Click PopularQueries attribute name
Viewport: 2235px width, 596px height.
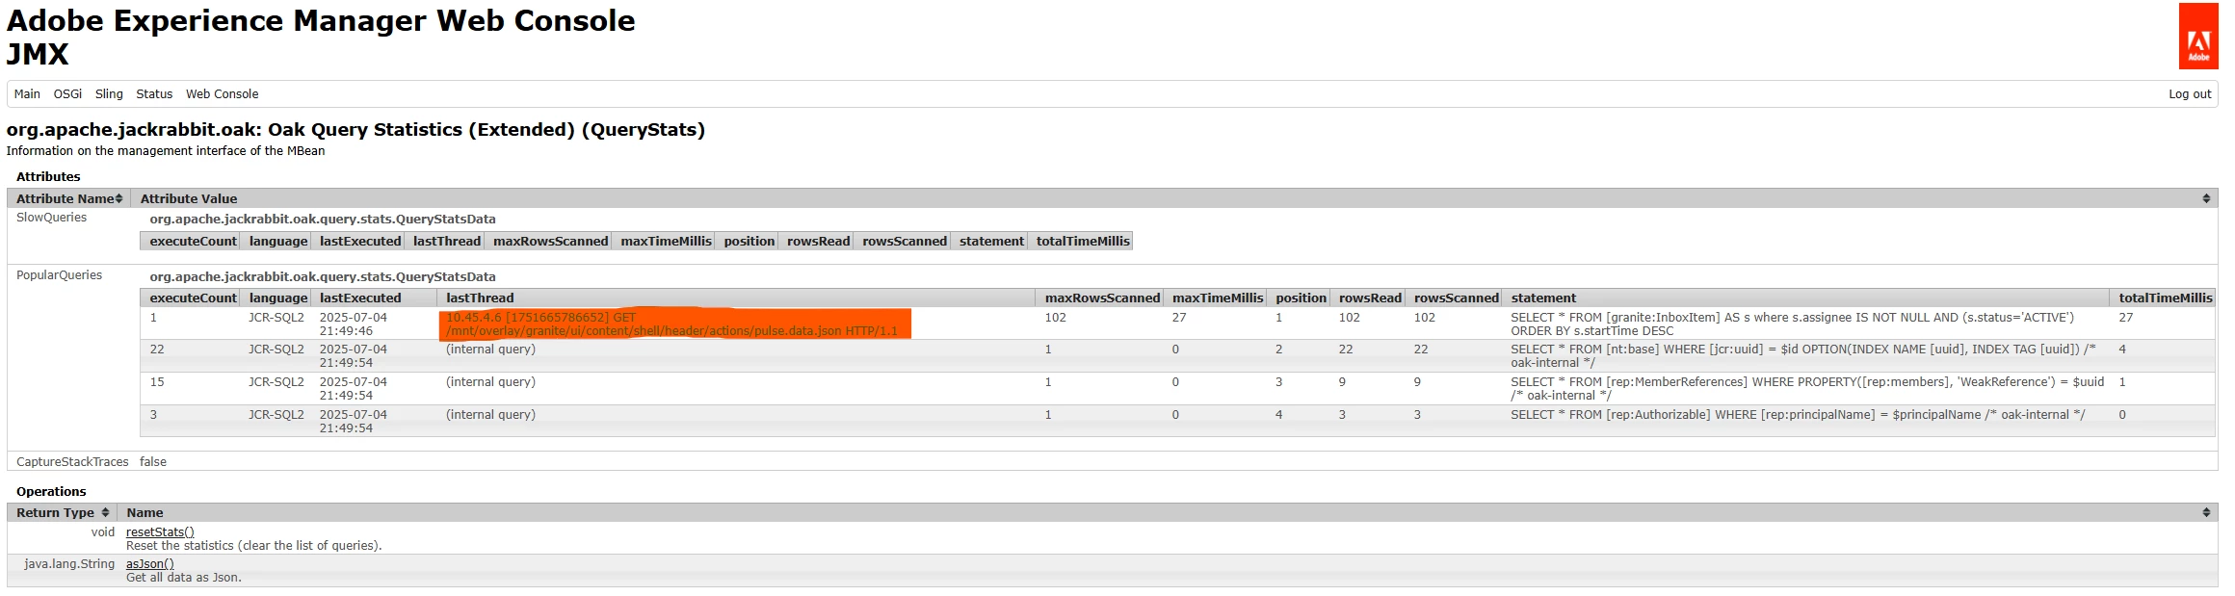tap(59, 275)
